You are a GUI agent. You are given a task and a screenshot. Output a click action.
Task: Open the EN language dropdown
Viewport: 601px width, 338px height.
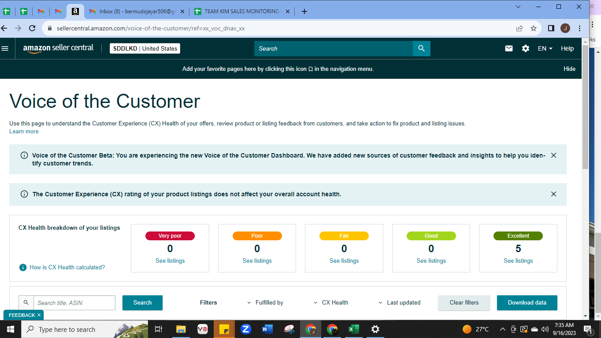click(x=545, y=48)
